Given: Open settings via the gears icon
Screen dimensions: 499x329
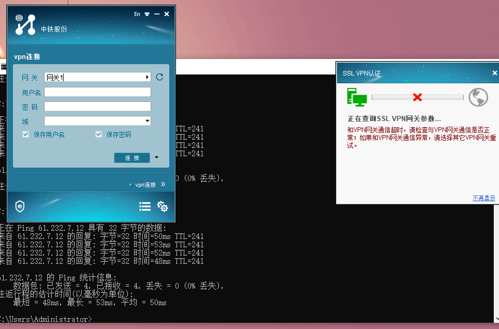Looking at the screenshot, I should pyautogui.click(x=163, y=206).
